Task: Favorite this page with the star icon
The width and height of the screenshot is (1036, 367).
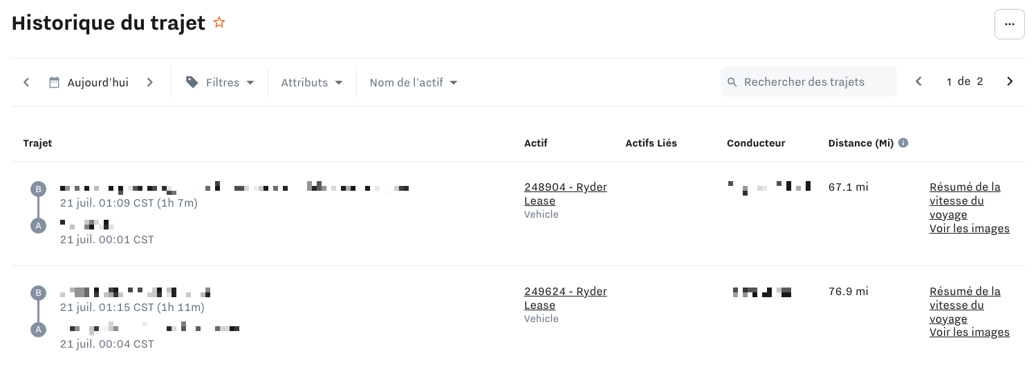Action: 219,23
